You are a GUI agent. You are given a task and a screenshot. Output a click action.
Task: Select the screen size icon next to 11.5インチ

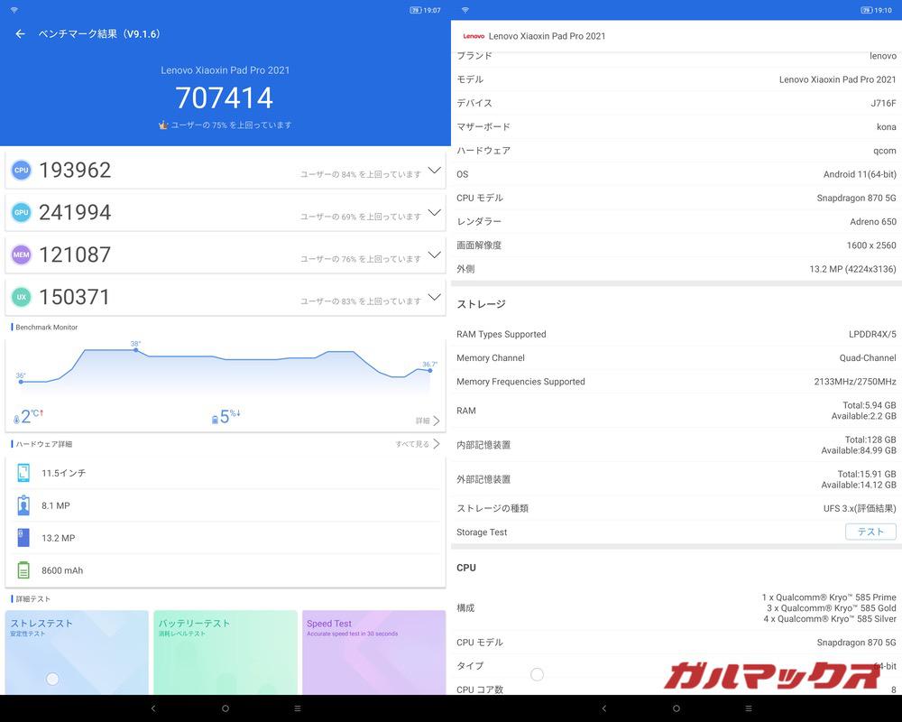pyautogui.click(x=23, y=472)
